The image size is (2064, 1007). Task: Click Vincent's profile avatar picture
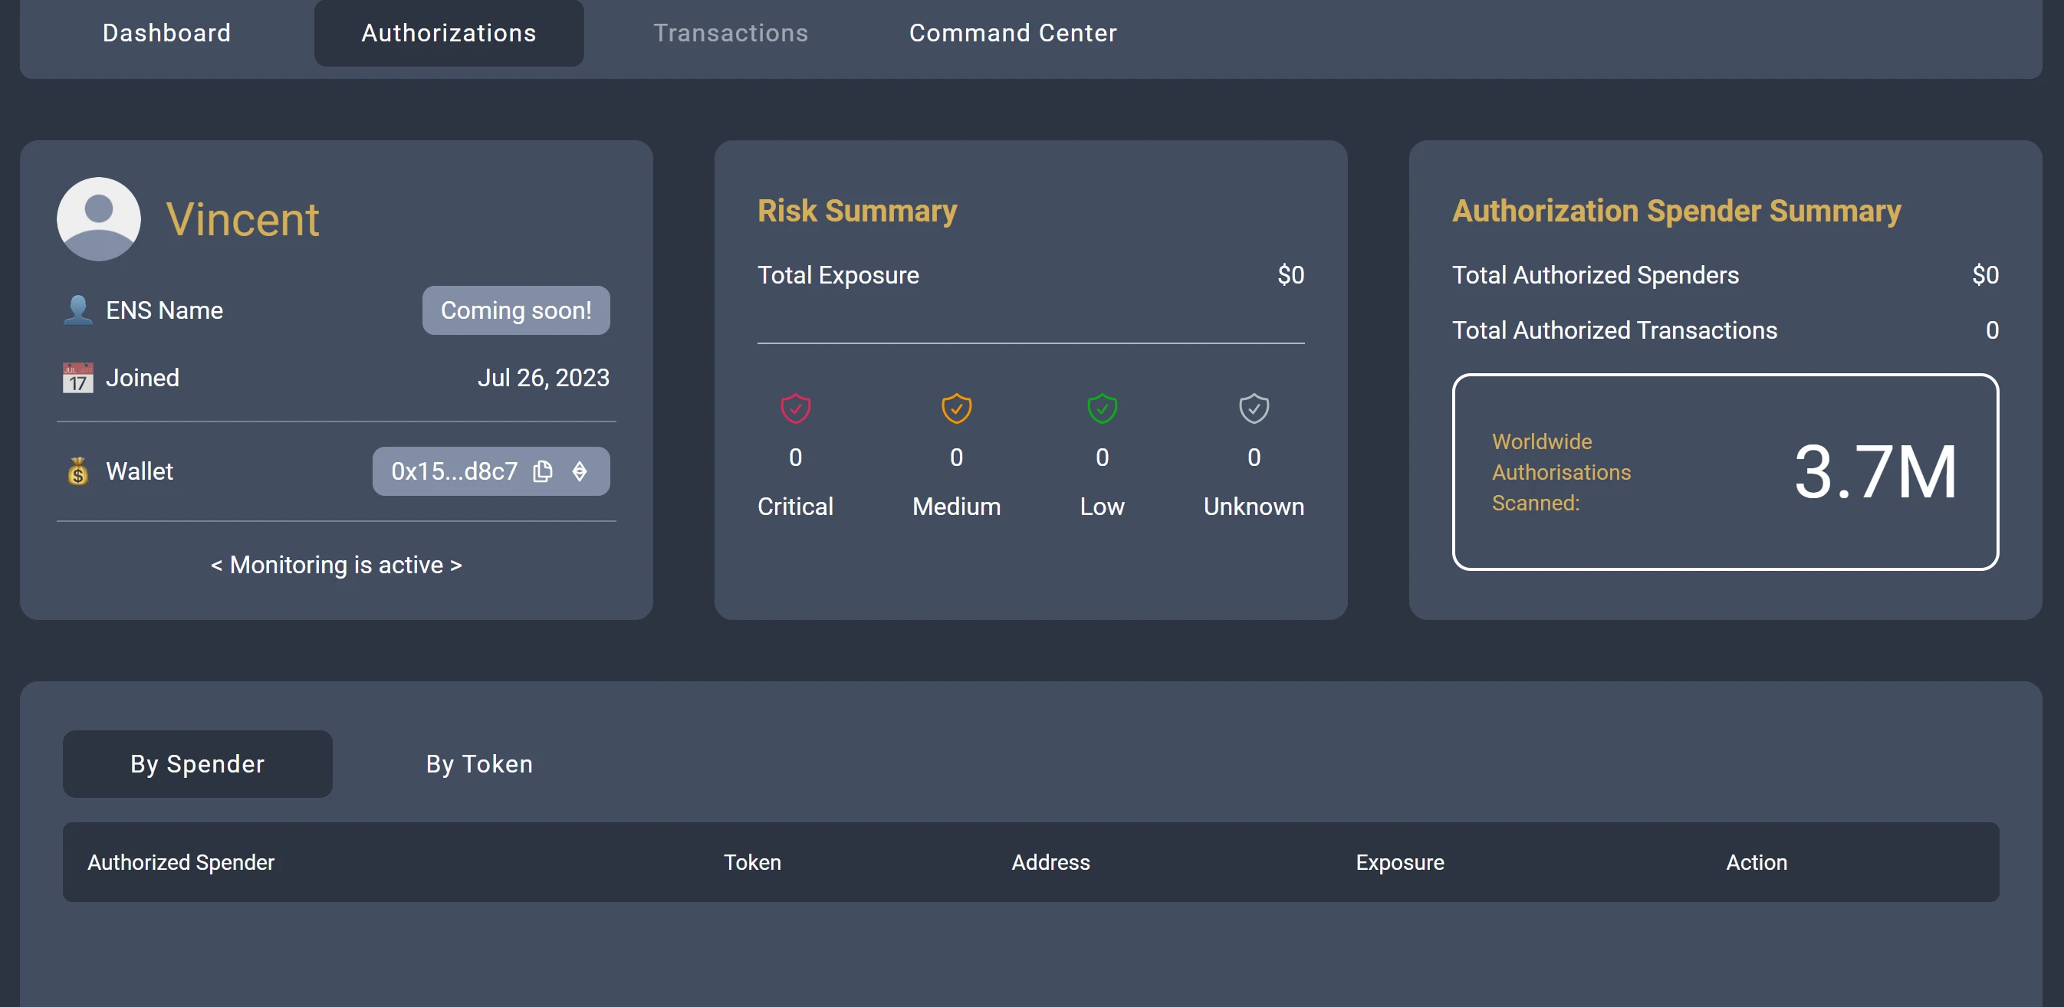[99, 218]
